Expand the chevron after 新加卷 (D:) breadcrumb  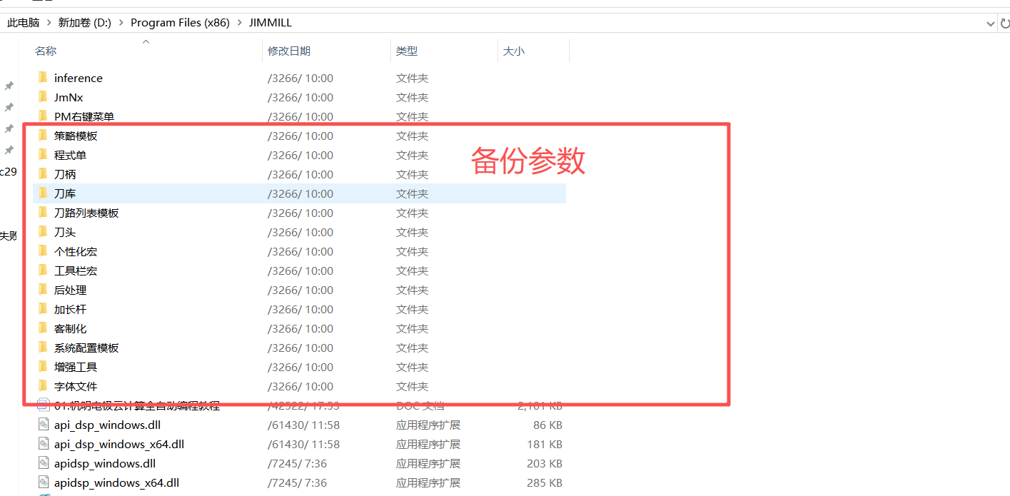coord(121,23)
